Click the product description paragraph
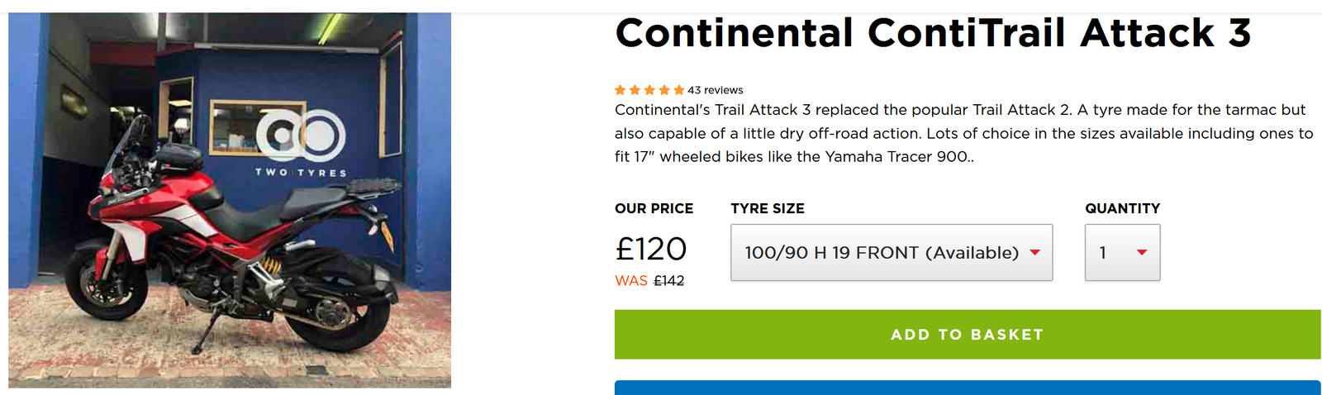The height and width of the screenshot is (395, 1322). pos(963,133)
